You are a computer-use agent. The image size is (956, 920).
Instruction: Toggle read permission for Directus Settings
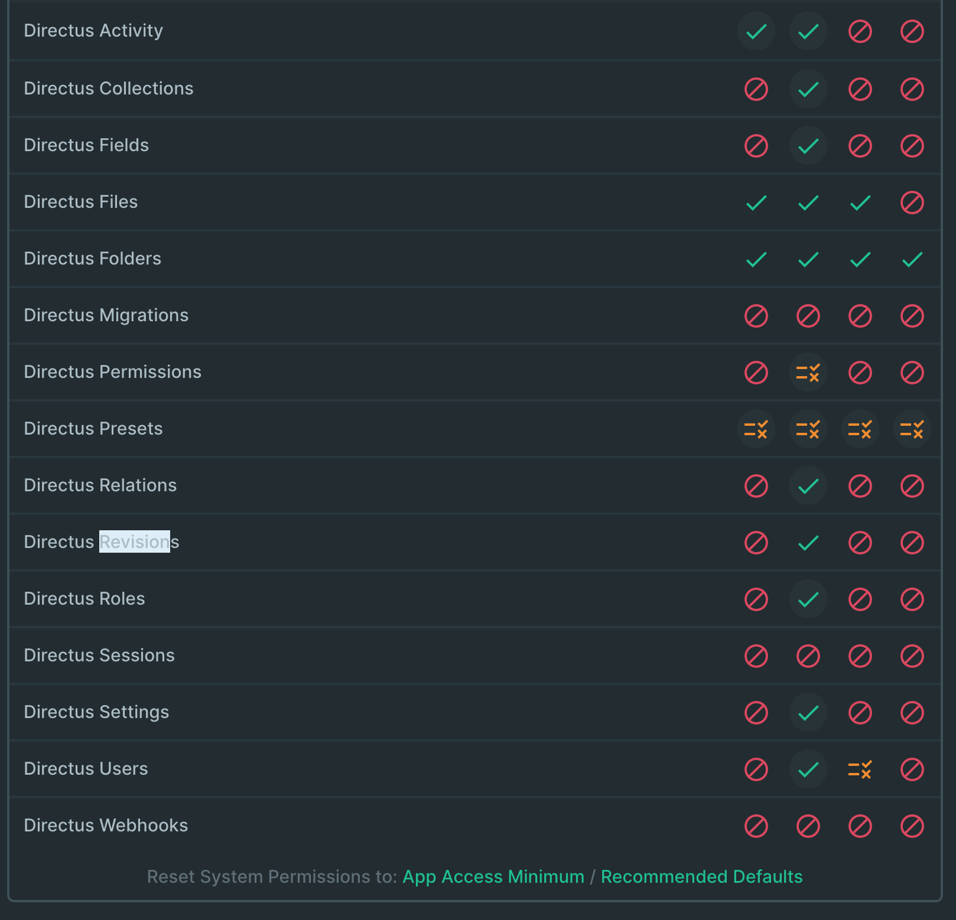[808, 712]
